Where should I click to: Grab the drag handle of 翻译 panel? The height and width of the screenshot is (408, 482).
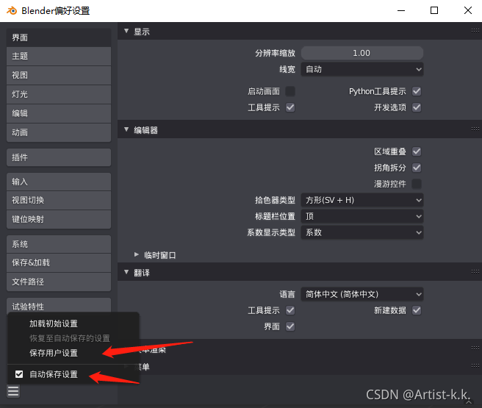coord(475,271)
